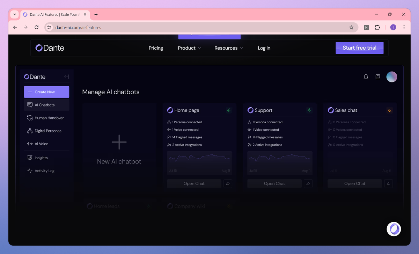This screenshot has height=254, width=419.
Task: Click the browser forward arrow
Action: click(x=25, y=27)
